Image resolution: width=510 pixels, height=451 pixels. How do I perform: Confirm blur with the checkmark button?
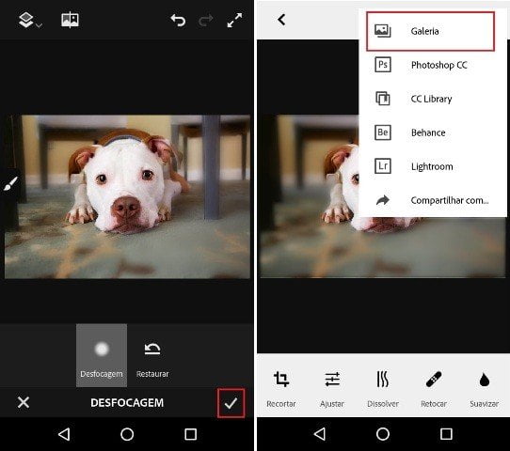coord(231,403)
